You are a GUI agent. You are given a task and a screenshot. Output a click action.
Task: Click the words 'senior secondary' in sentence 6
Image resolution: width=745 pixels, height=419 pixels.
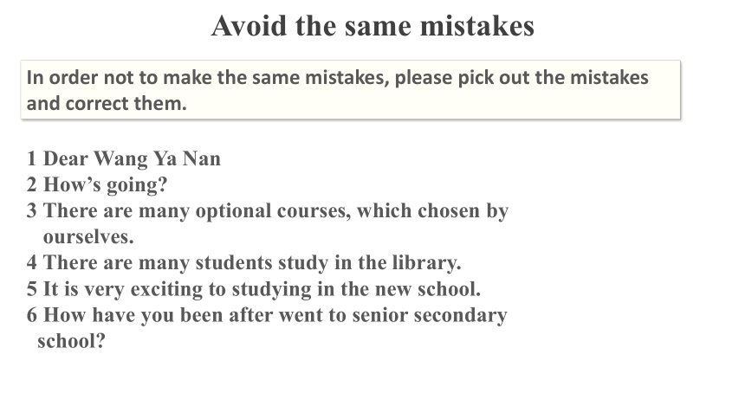(430, 315)
